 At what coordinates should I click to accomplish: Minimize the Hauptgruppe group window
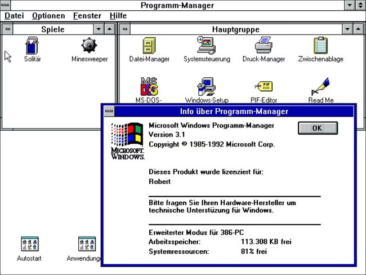[x=347, y=29]
